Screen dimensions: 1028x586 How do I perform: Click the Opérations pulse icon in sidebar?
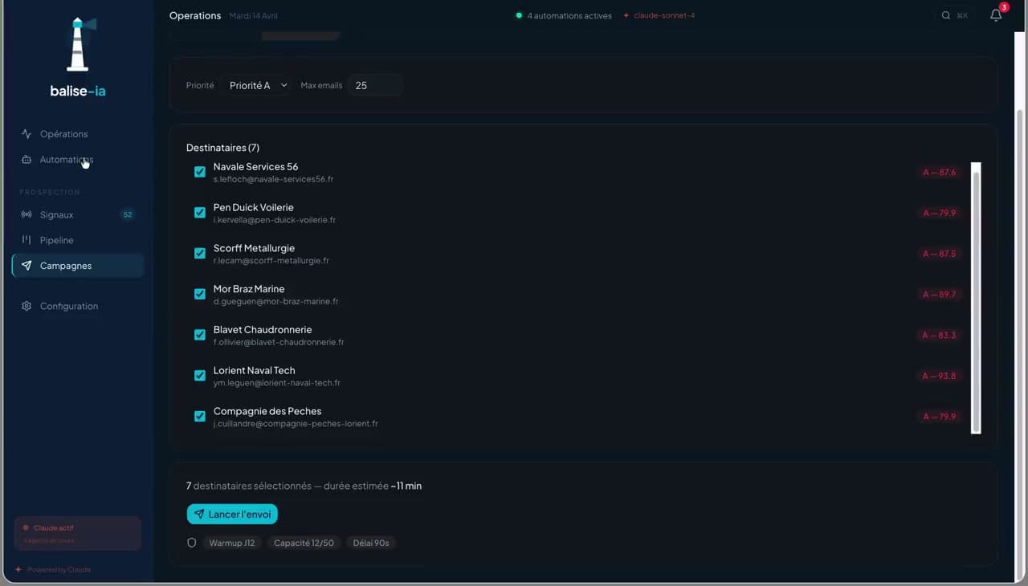point(27,134)
